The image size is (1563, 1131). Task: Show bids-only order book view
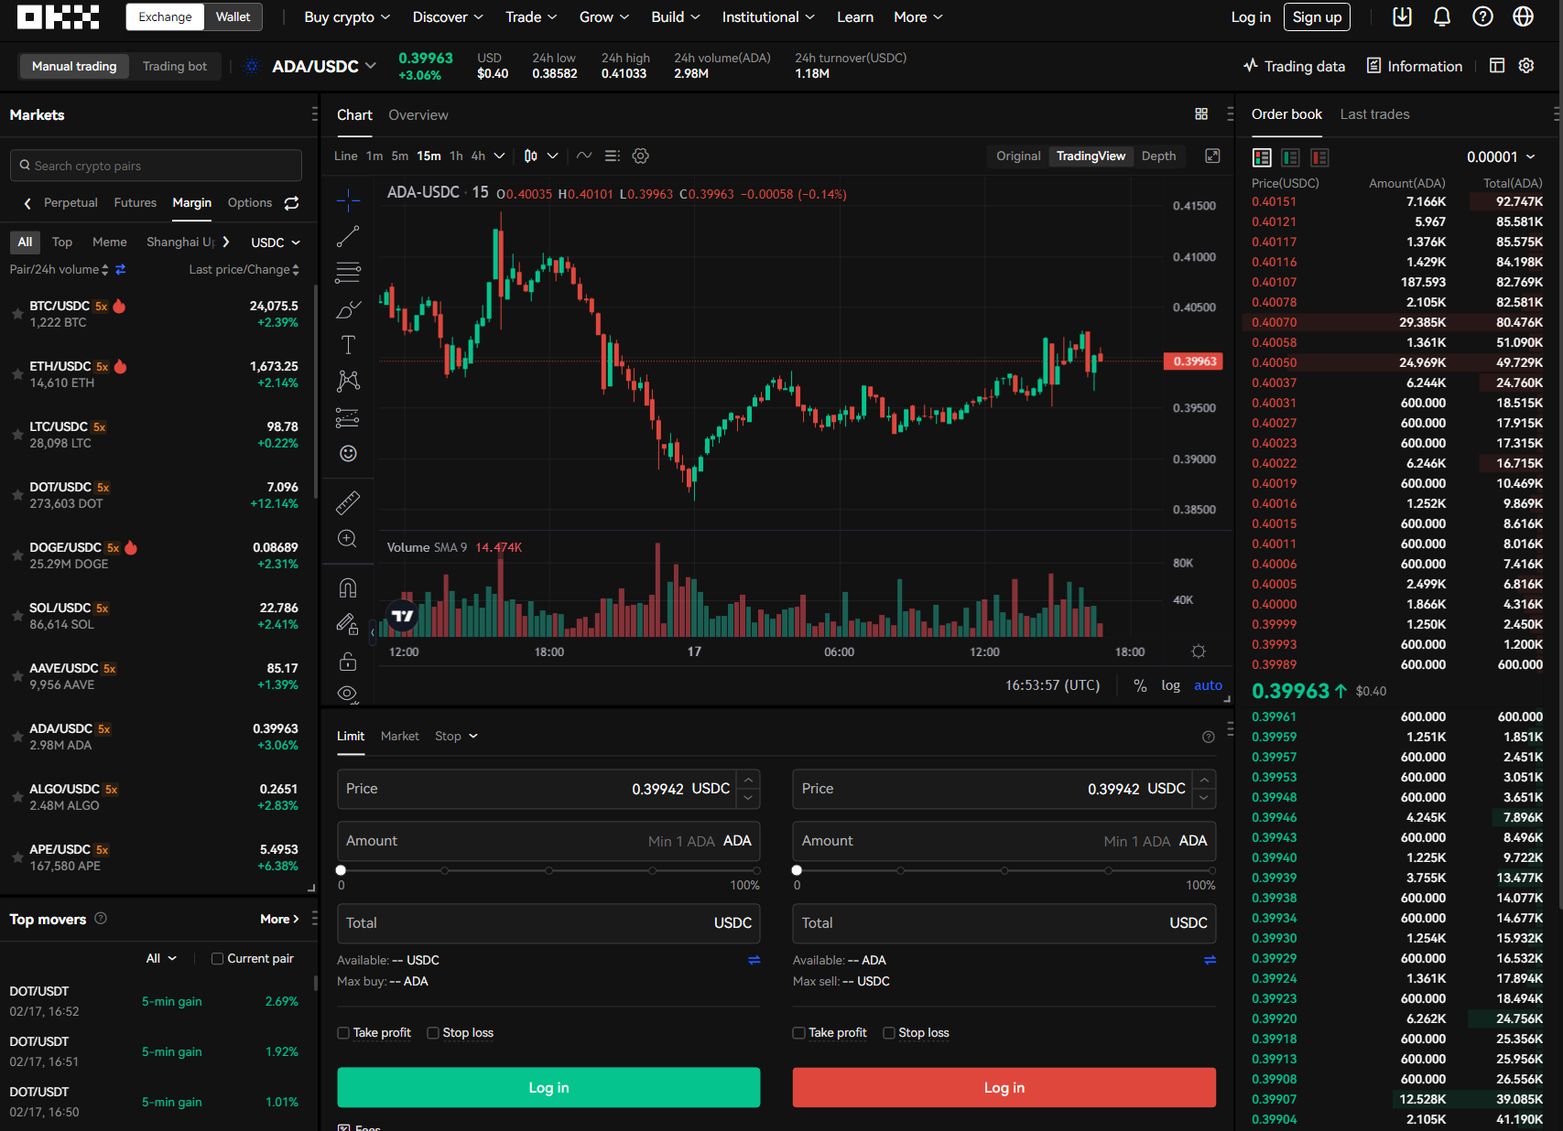pos(1290,157)
